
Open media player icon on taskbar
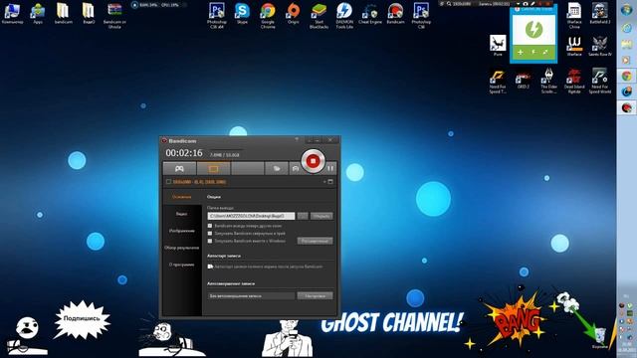coord(626,60)
